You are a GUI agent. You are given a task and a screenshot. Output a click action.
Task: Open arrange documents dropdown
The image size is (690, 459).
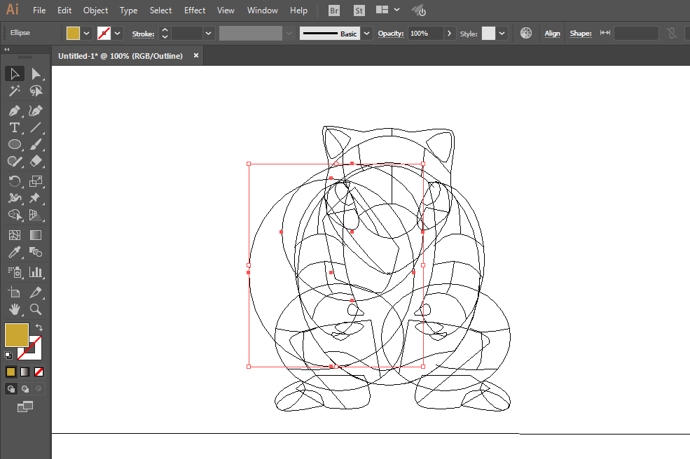click(x=387, y=10)
